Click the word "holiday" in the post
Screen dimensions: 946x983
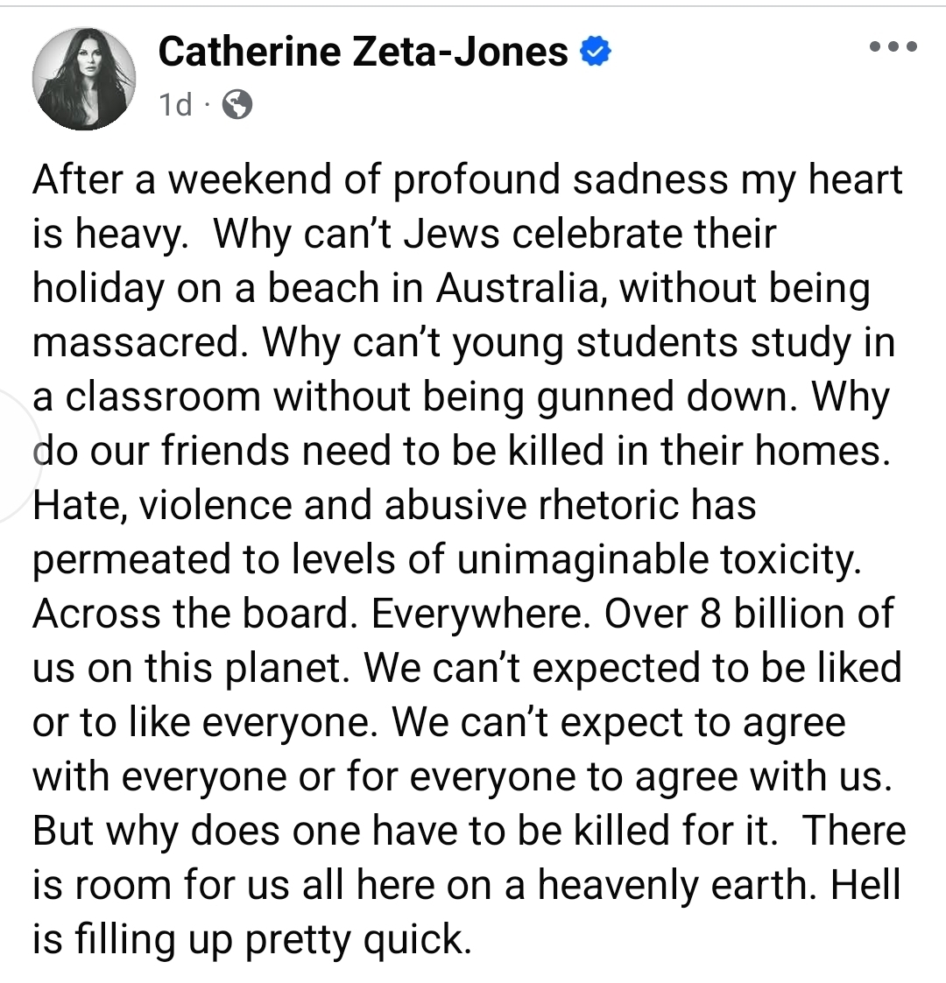coord(98,288)
